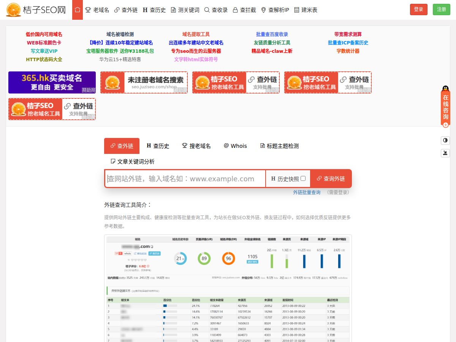Open 文字转html实体符号 link
This screenshot has width=456, height=342.
point(196,59)
